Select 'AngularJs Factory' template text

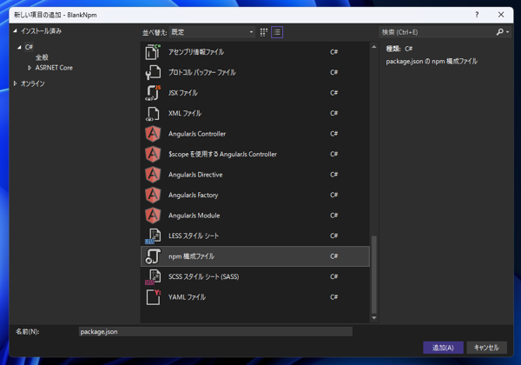[193, 196]
